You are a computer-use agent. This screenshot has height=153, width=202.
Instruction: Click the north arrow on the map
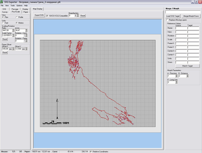click(57, 109)
